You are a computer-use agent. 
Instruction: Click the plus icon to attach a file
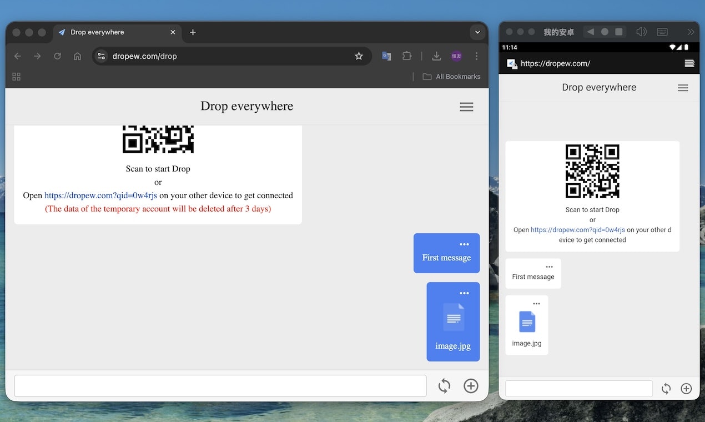click(x=470, y=386)
